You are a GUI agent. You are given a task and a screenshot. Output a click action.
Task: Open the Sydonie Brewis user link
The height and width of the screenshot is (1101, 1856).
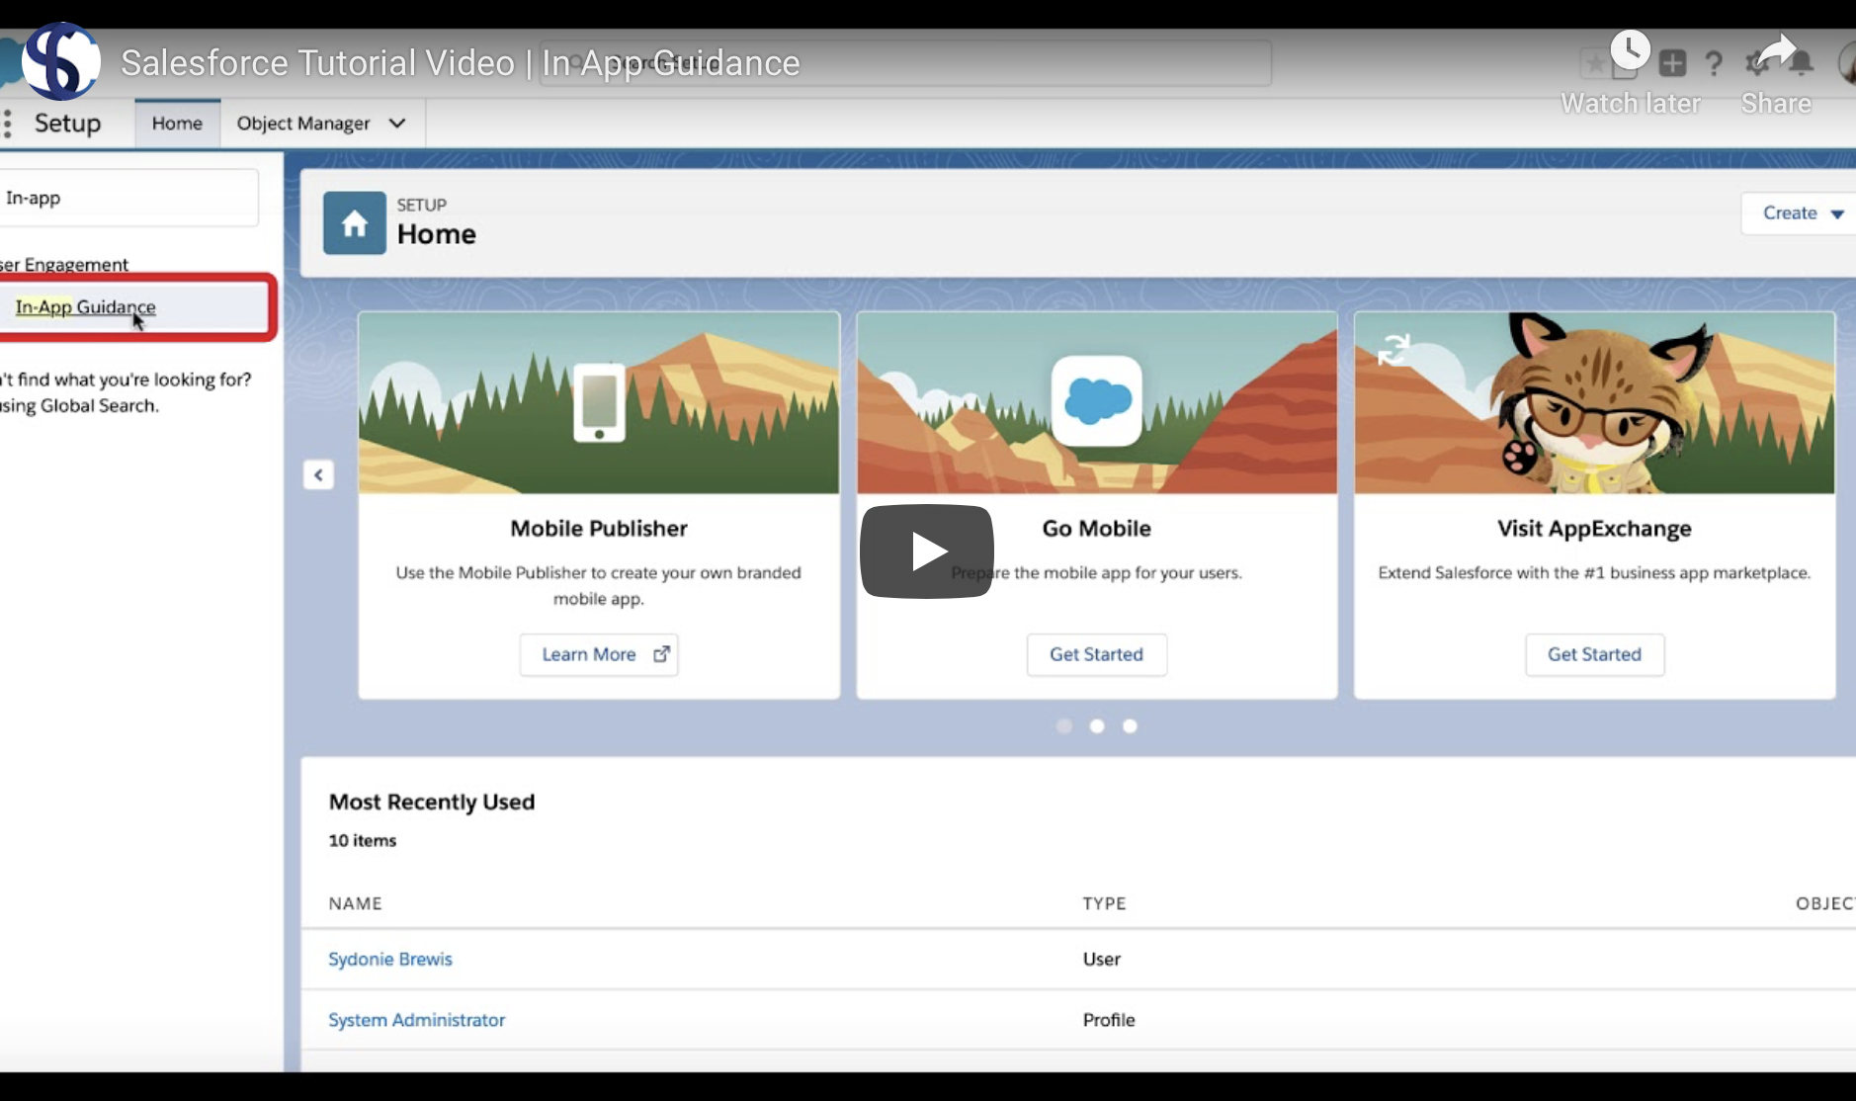tap(390, 959)
